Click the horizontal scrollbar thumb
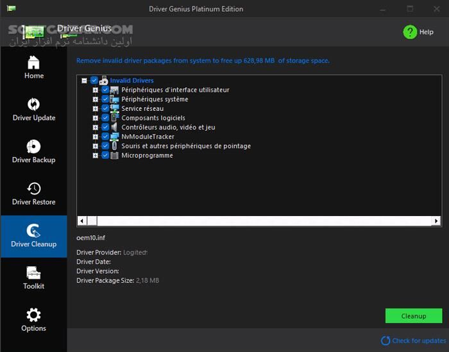 pos(92,221)
